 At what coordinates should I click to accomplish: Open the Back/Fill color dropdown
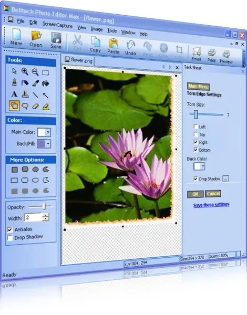coord(48,144)
